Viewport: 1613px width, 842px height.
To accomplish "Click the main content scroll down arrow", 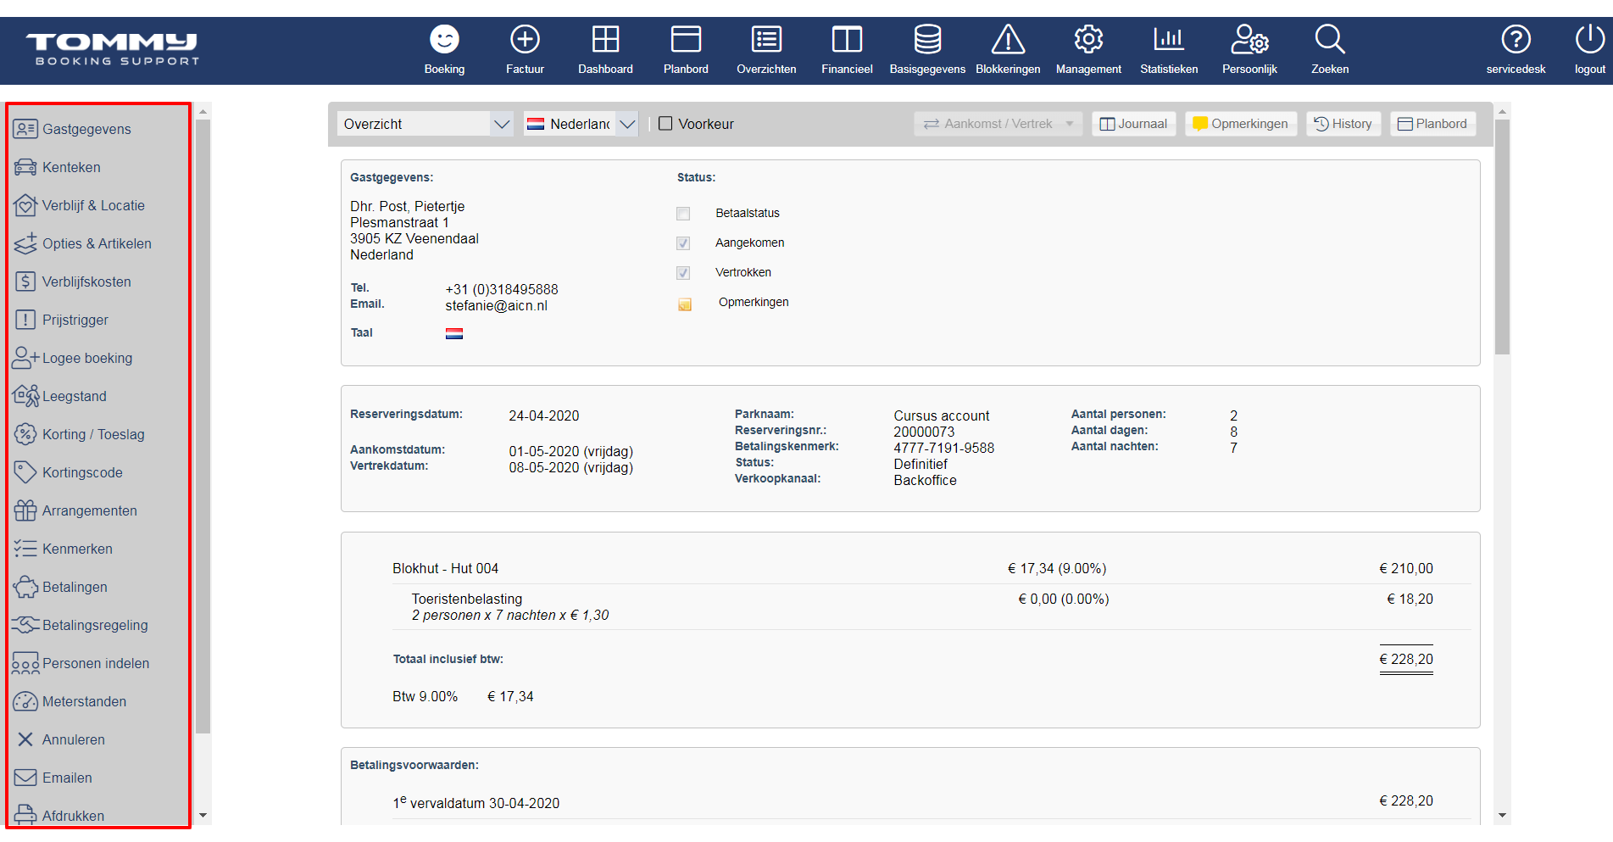I will [x=1502, y=816].
